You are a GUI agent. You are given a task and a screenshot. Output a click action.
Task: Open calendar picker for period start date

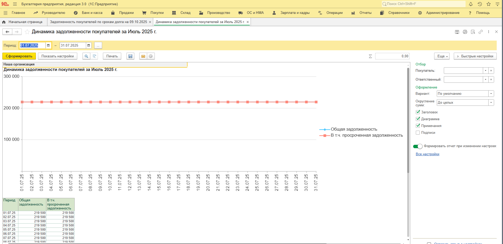click(48, 46)
